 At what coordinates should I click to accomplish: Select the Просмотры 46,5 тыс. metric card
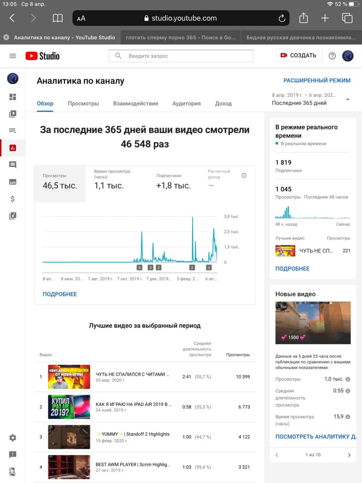60,183
